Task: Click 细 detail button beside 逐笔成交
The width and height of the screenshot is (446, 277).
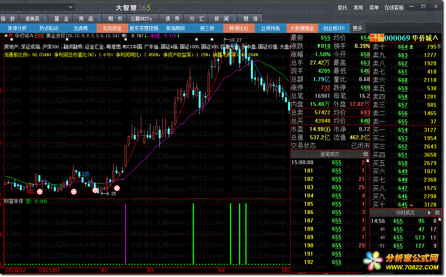Action: coord(365,154)
